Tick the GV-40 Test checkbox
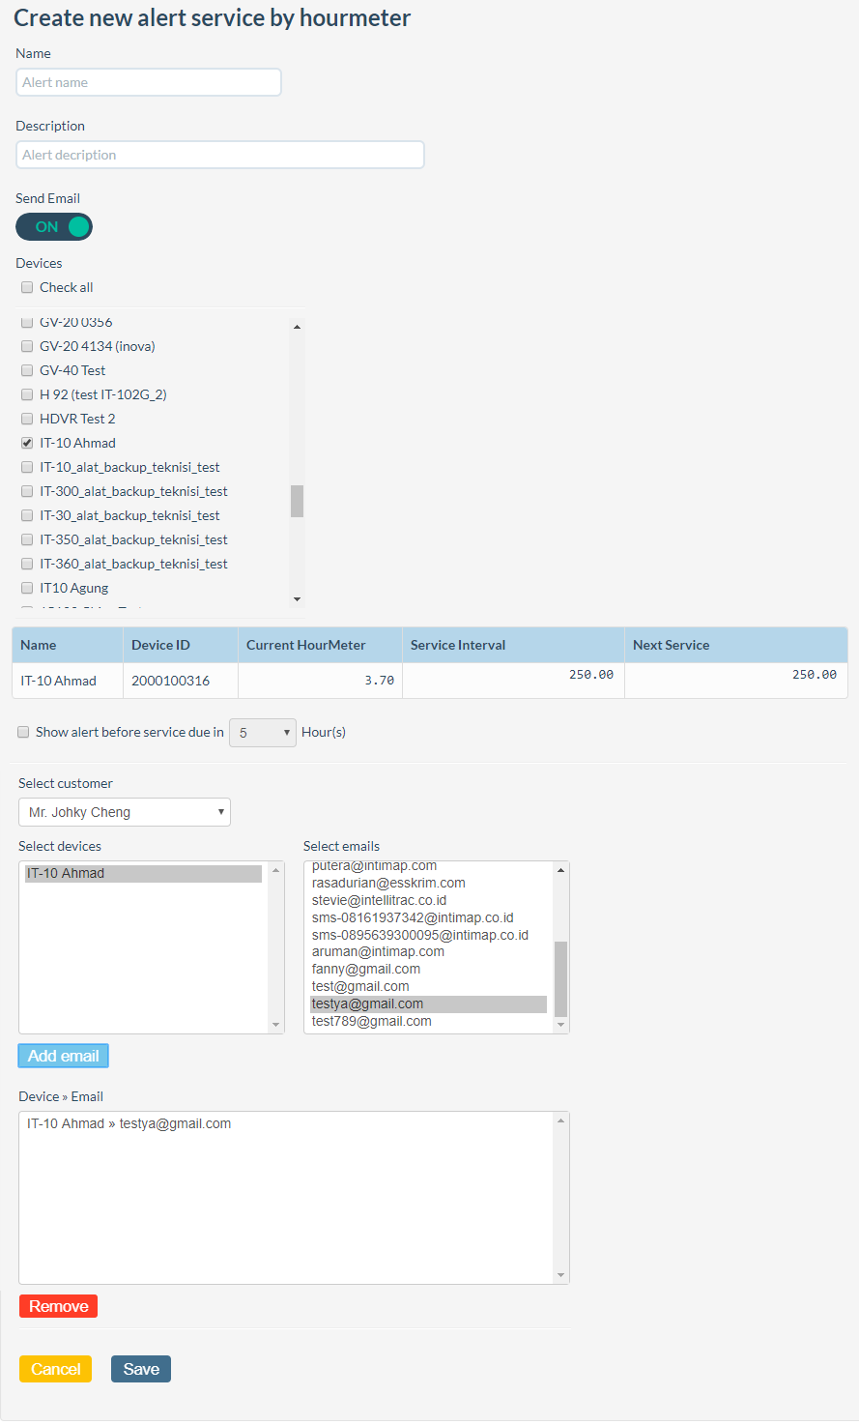 [x=27, y=370]
